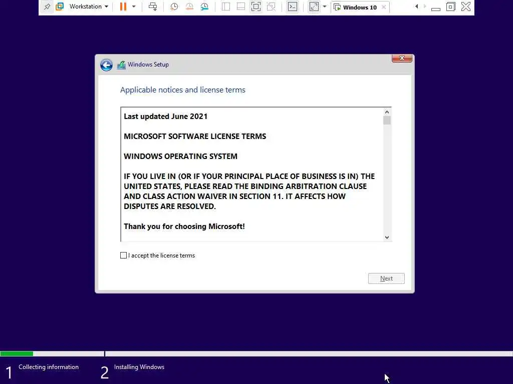
Task: Take a snapshot of this virtual machine
Action: [174, 6]
